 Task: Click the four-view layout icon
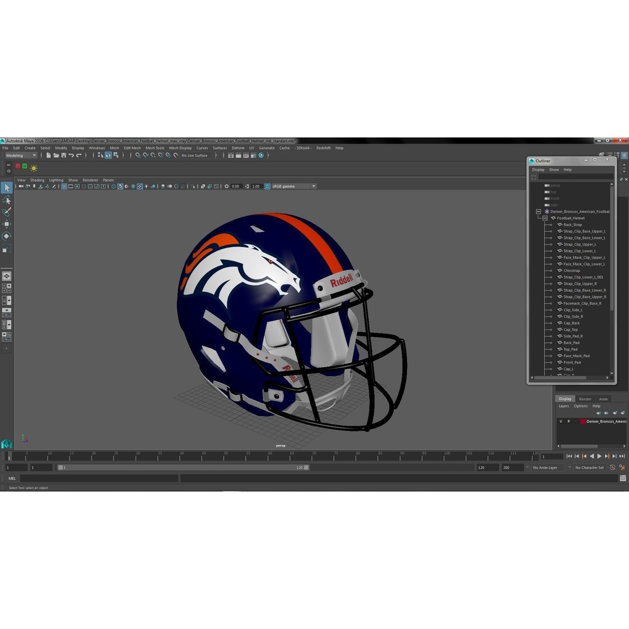(x=6, y=288)
